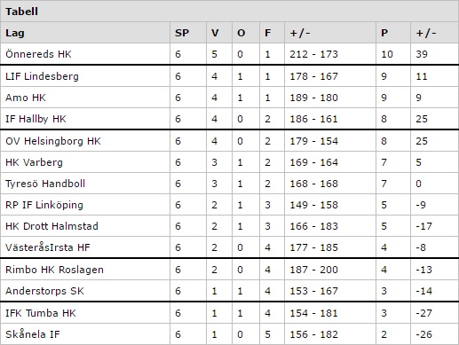Screen dimensions: 459x345
Task: Select OV Helsingborg HK entry
Action: (x=53, y=141)
